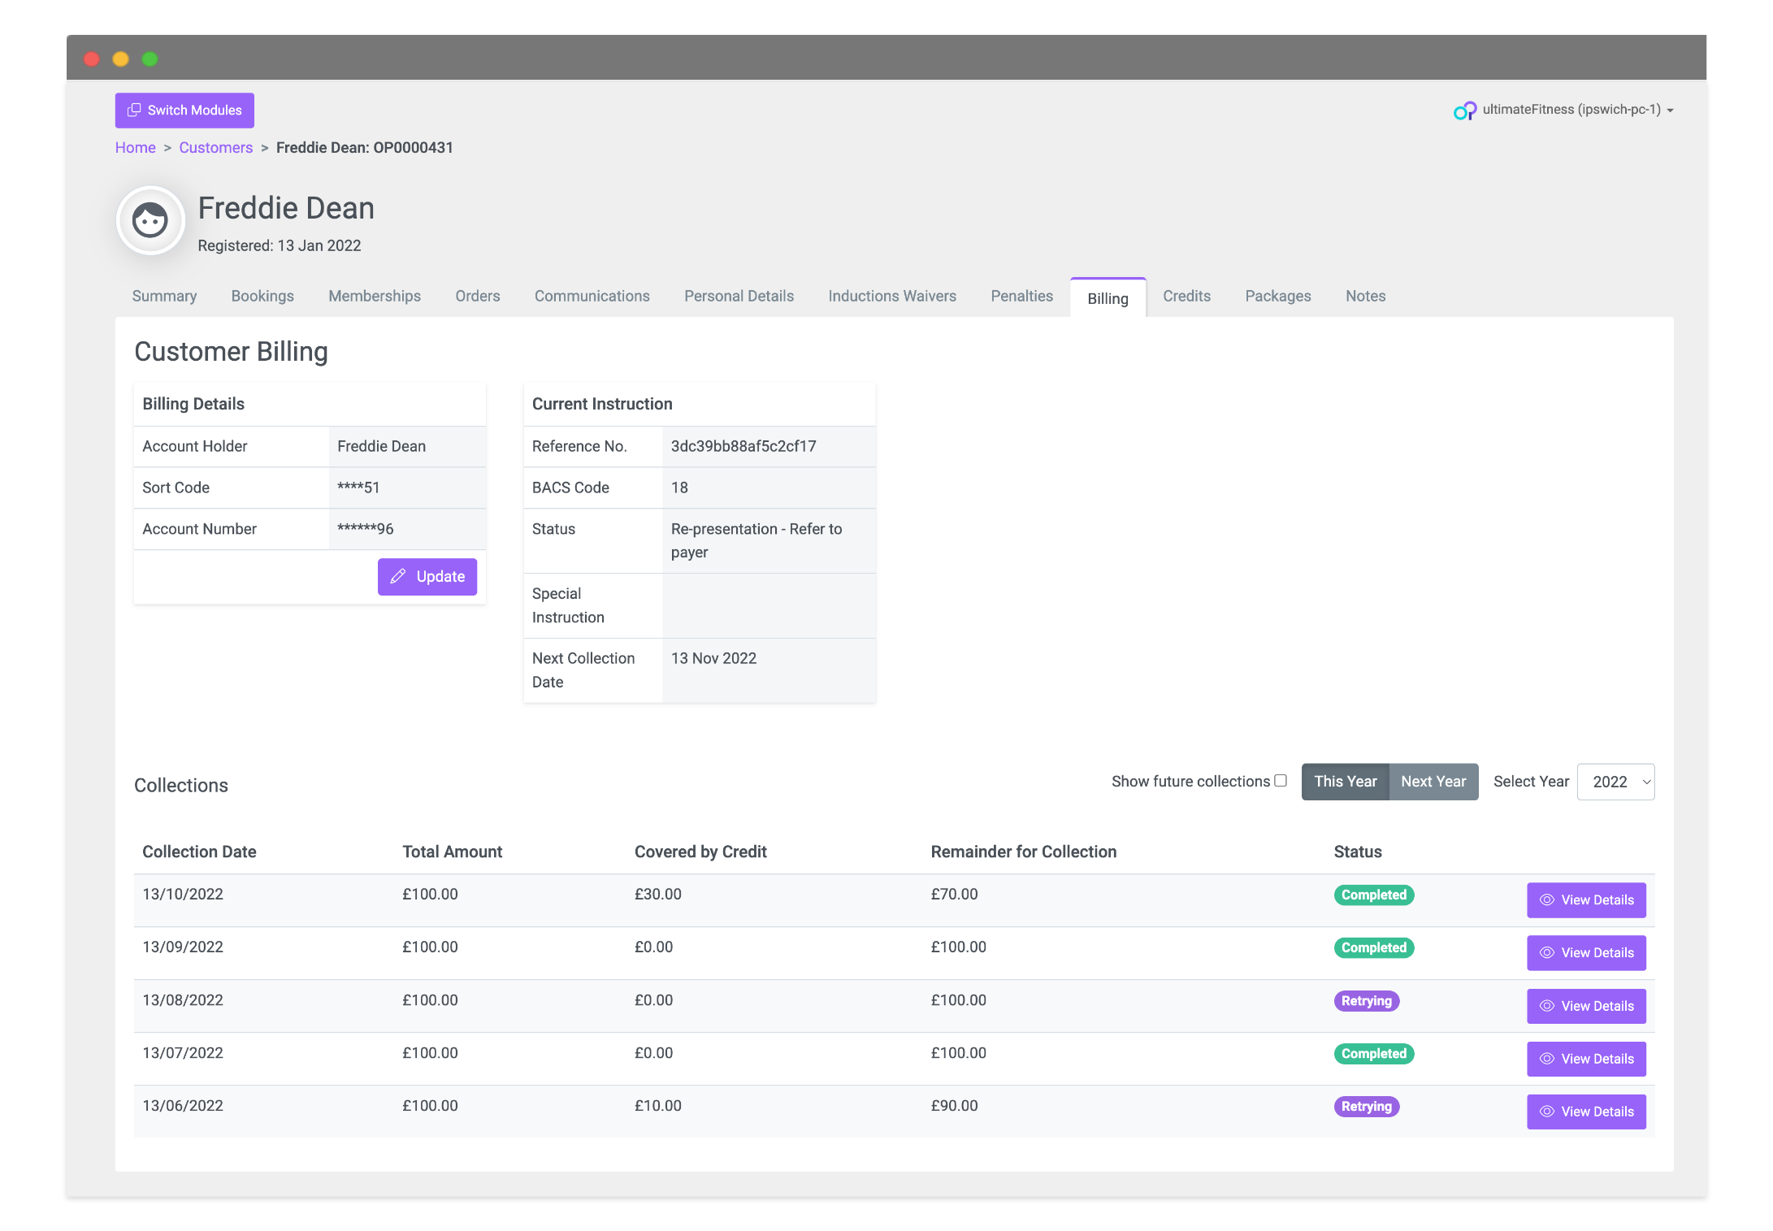The width and height of the screenshot is (1773, 1231).
Task: Open the Inductions Waivers tab
Action: click(x=892, y=297)
